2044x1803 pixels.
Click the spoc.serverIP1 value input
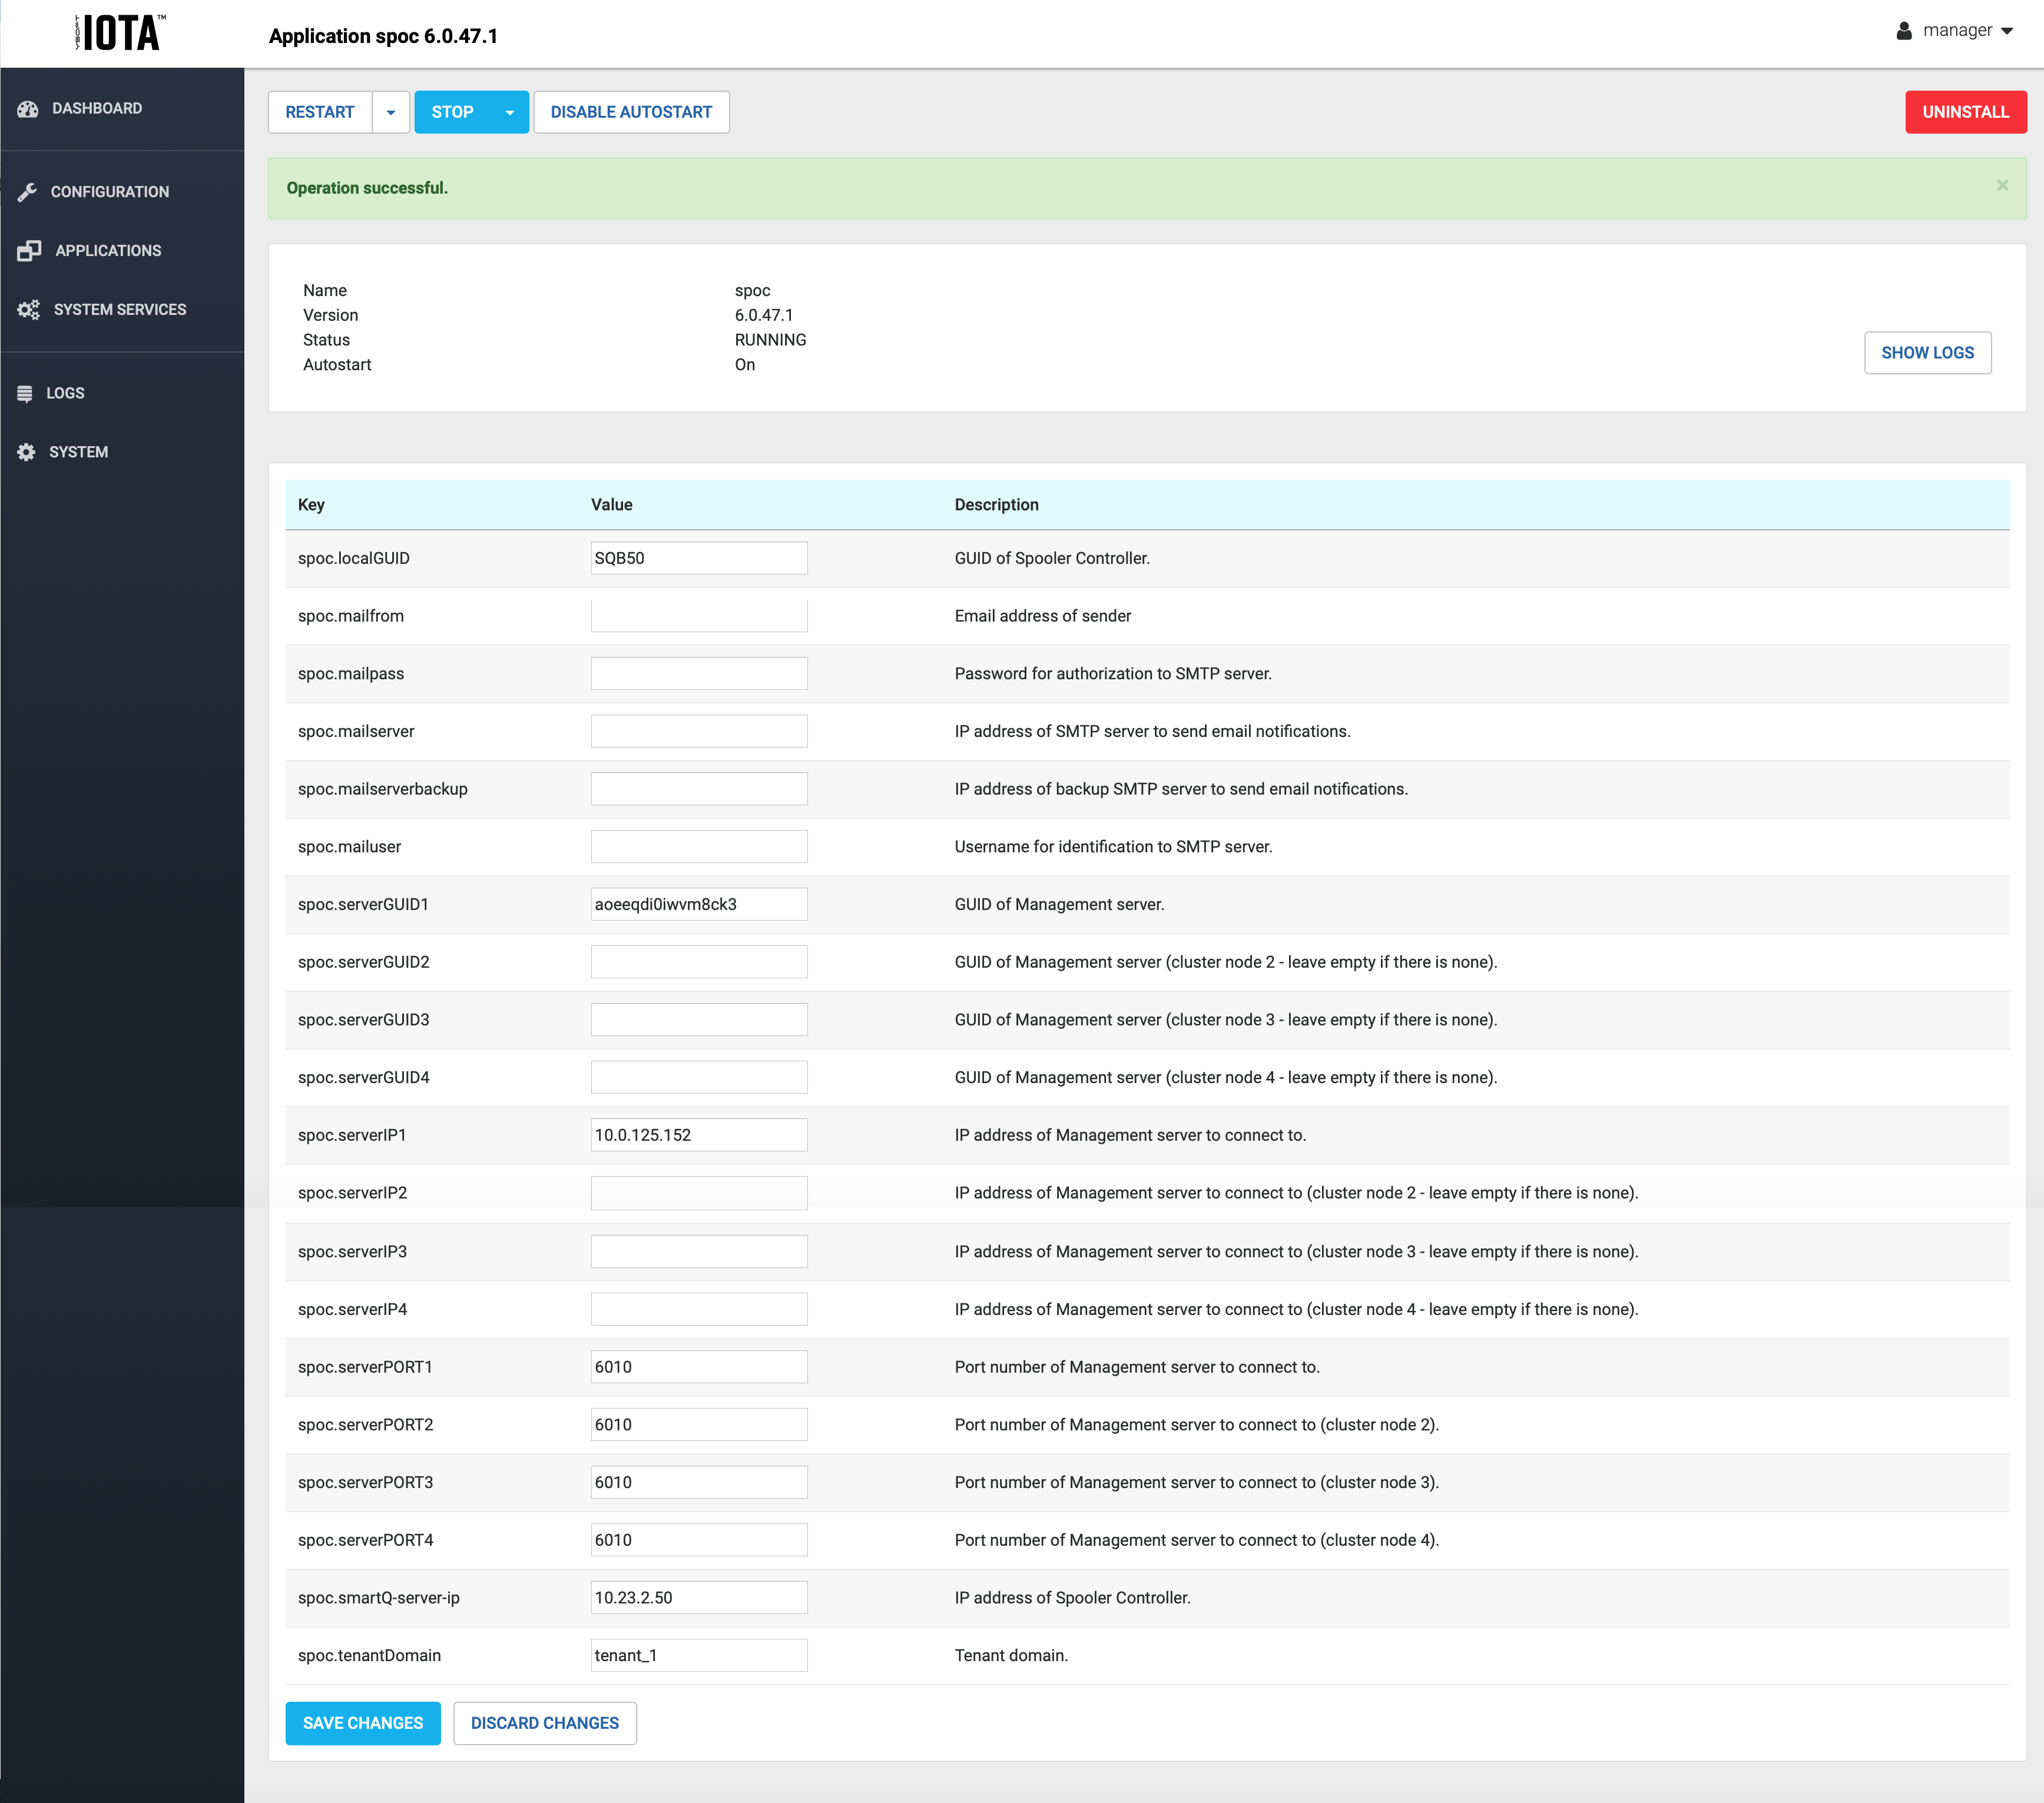pyautogui.click(x=699, y=1135)
